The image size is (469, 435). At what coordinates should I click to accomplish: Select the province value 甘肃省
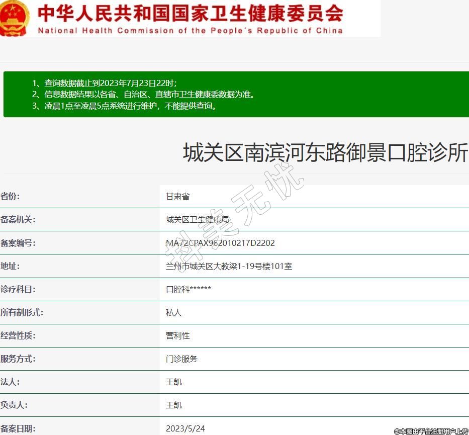pos(177,197)
